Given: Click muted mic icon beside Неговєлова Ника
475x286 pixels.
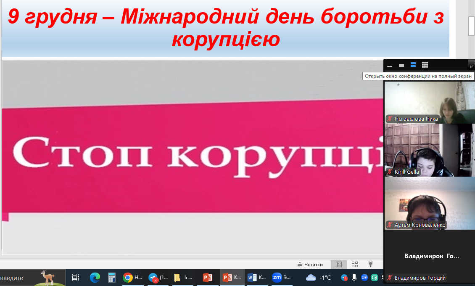Looking at the screenshot, I should point(390,119).
